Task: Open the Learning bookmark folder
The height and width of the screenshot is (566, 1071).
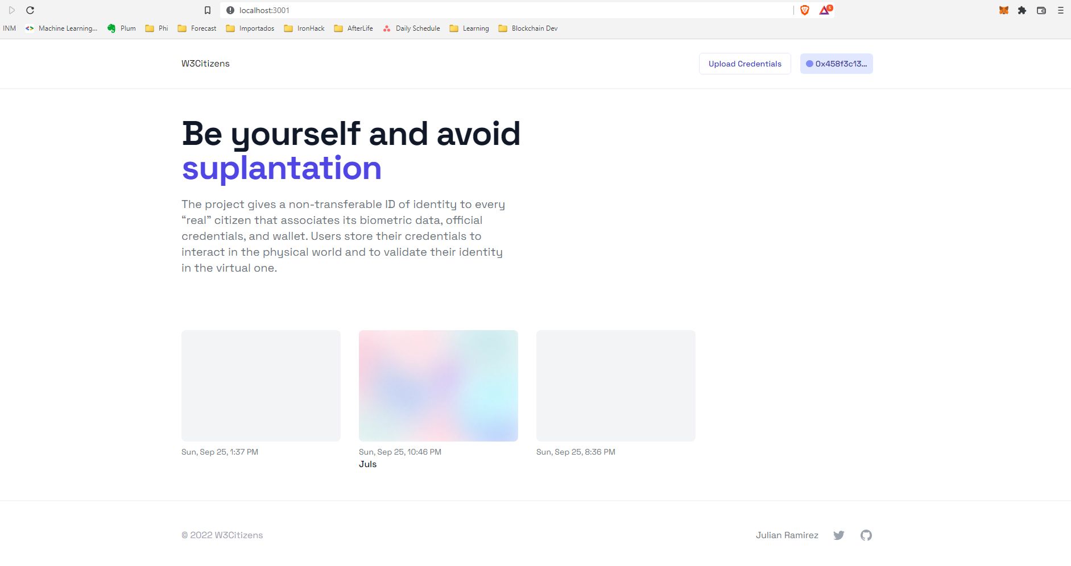Action: point(469,28)
